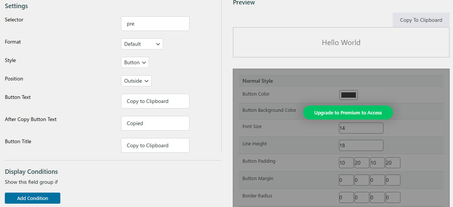Click the Font Size field showing 14

pyautogui.click(x=361, y=128)
